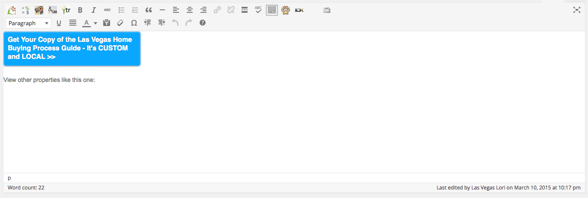Redo the last action
Image resolution: width=588 pixels, height=198 pixels.
[189, 23]
